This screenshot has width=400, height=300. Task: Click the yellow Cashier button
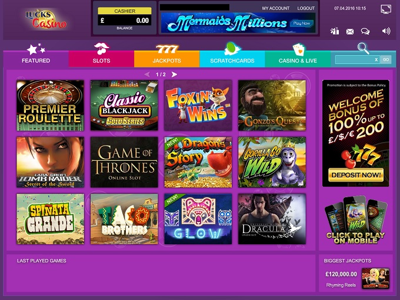(x=125, y=11)
